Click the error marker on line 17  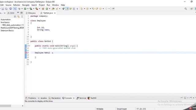point(26,53)
